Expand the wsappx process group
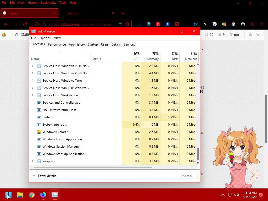The image size is (268, 201). tap(33, 161)
